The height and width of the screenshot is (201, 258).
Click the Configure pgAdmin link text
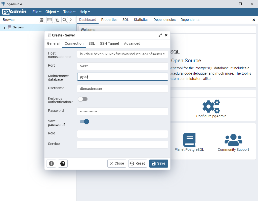point(211,116)
